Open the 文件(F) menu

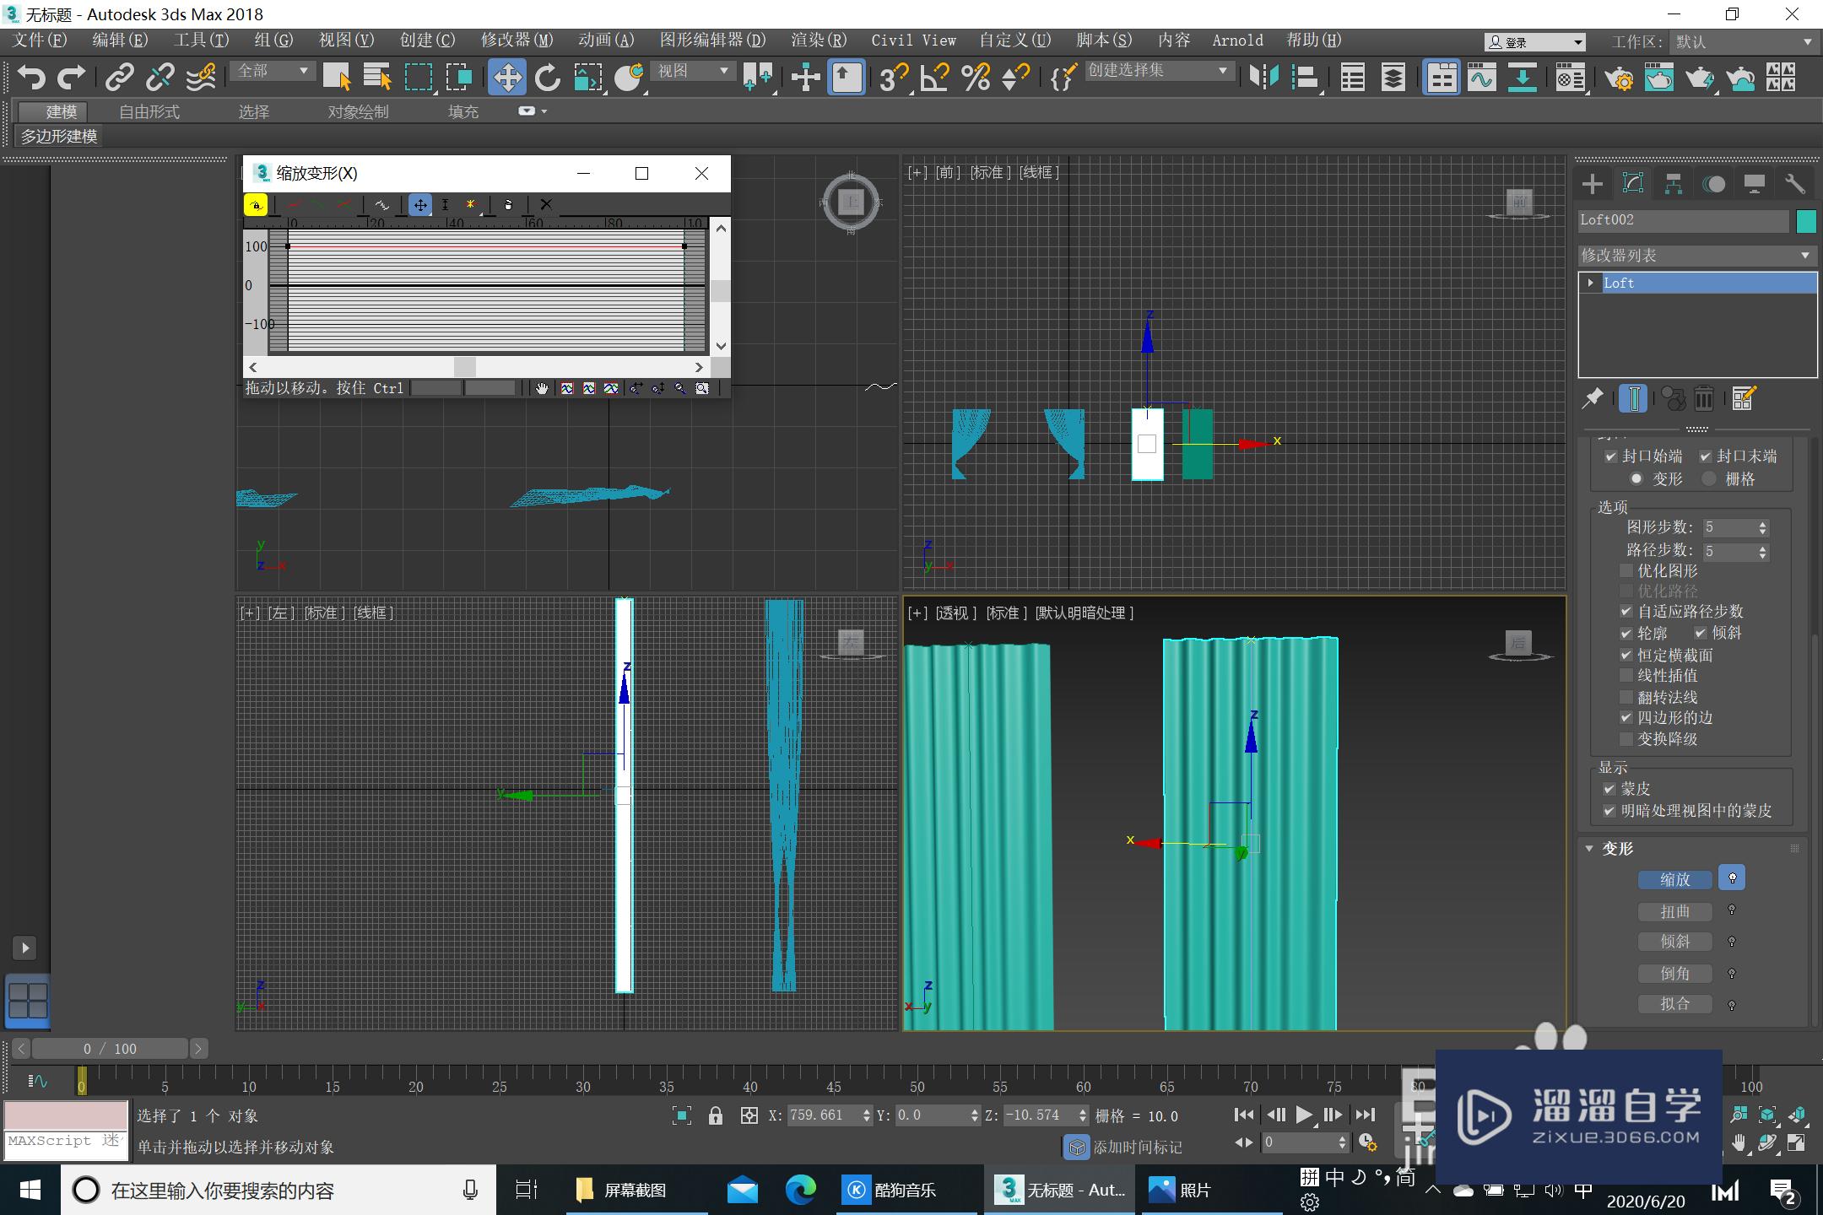point(41,40)
